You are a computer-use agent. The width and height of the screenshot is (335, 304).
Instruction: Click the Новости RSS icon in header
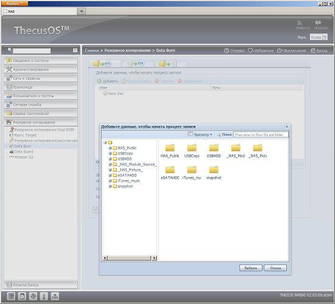(299, 22)
